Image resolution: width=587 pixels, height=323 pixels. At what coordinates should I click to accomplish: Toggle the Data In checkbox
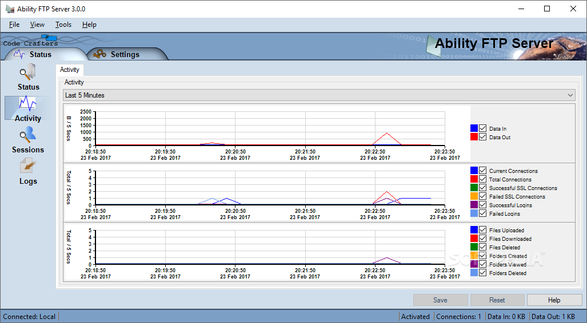click(x=482, y=128)
